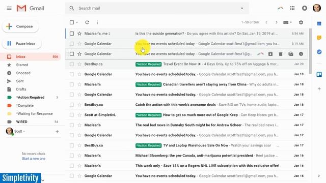326x183 pixels.
Task: Star the BestBuy.ca Travel Event email
Action: pos(79,64)
